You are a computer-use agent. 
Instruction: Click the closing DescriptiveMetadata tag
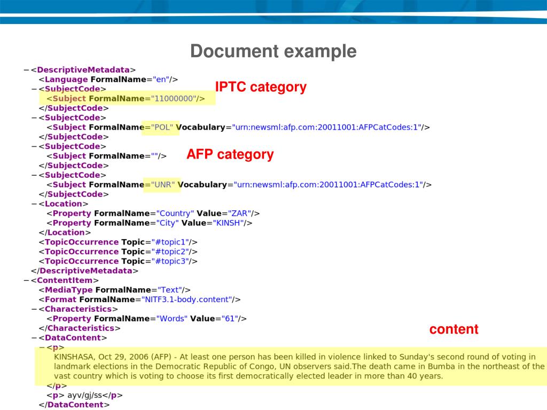point(84,271)
